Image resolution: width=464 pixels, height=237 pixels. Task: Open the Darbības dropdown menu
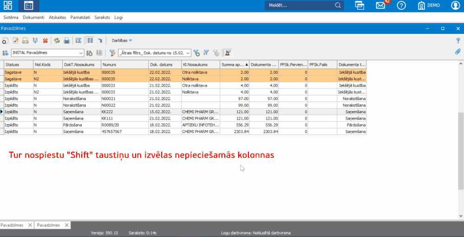coord(122,41)
